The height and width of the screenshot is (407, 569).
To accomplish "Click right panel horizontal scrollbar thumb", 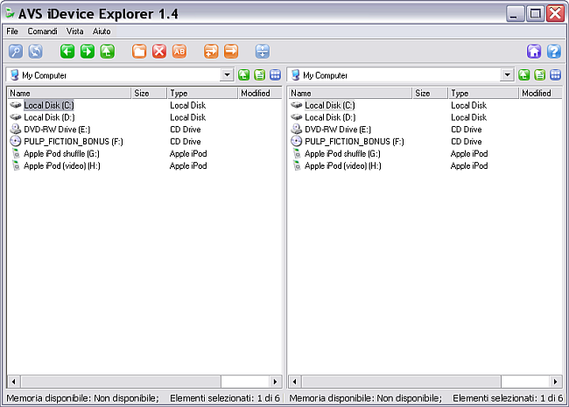I will click(x=401, y=382).
